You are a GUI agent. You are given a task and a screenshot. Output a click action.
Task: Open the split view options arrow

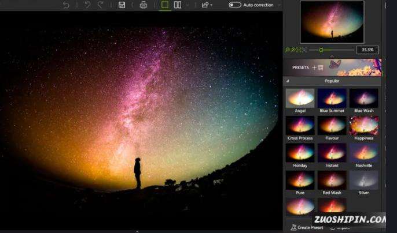[188, 5]
